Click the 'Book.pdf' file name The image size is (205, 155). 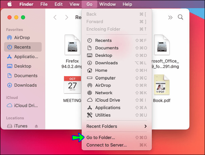tap(162, 101)
